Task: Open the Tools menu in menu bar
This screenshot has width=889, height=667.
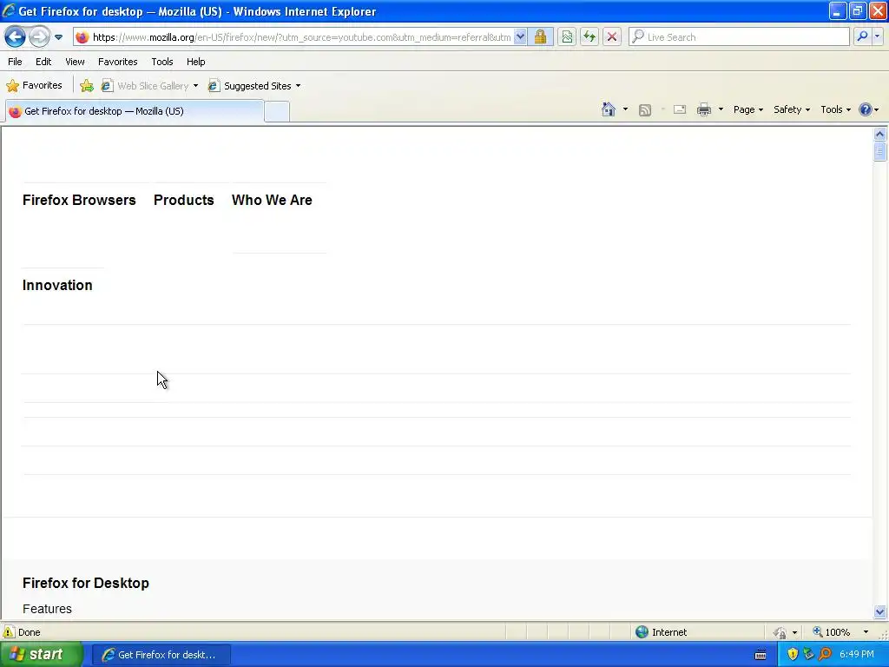Action: 162,62
